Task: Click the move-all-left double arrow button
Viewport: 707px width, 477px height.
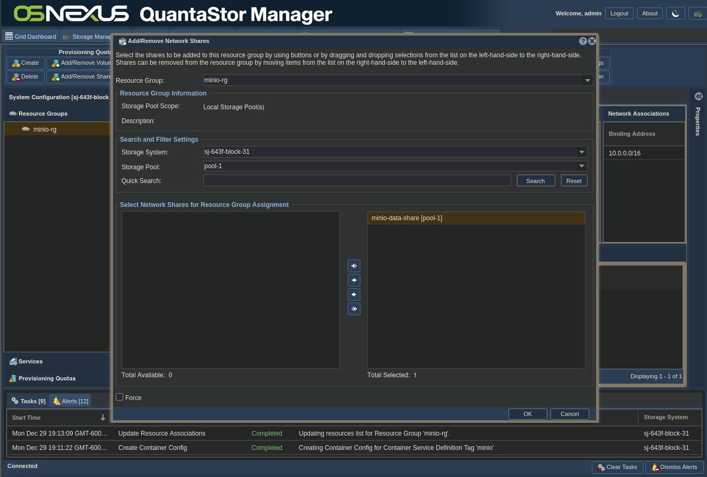Action: click(x=354, y=309)
